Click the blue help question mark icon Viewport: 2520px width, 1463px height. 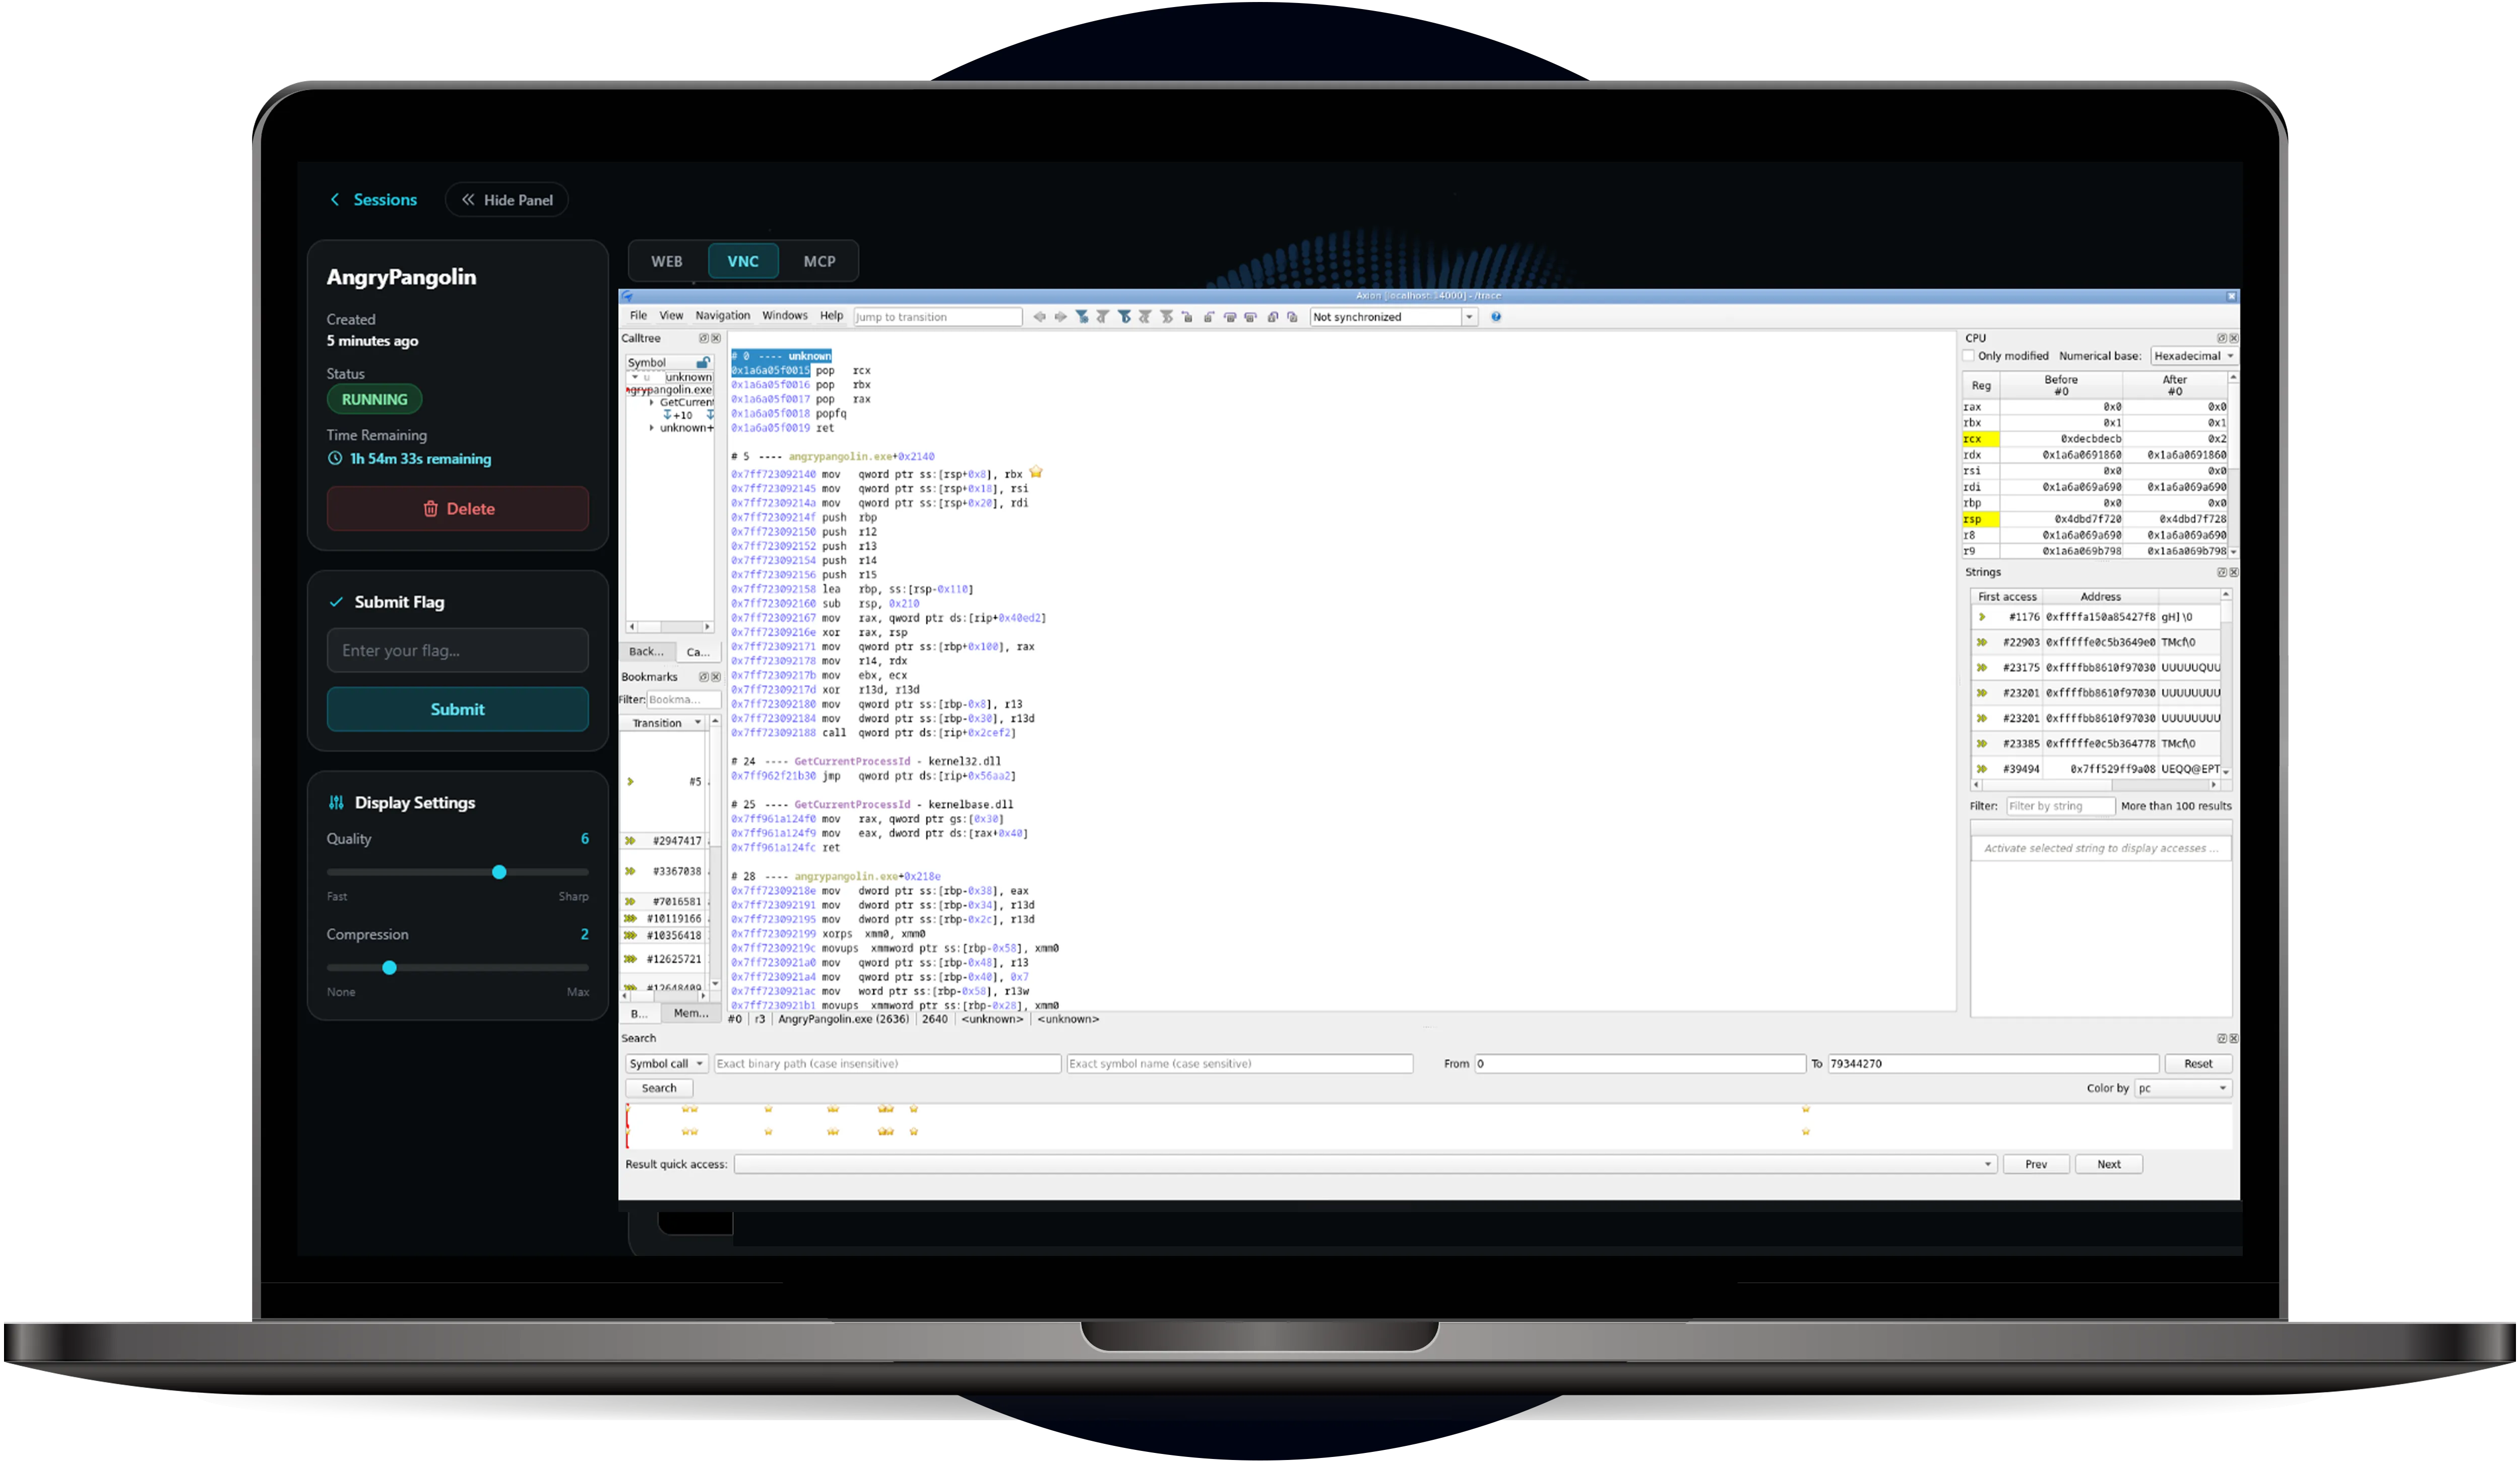tap(1496, 317)
